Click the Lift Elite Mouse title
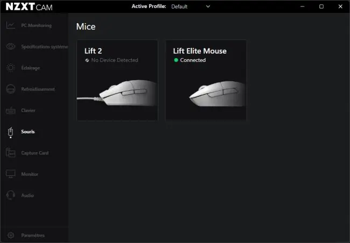The height and width of the screenshot is (243, 350). tap(200, 51)
